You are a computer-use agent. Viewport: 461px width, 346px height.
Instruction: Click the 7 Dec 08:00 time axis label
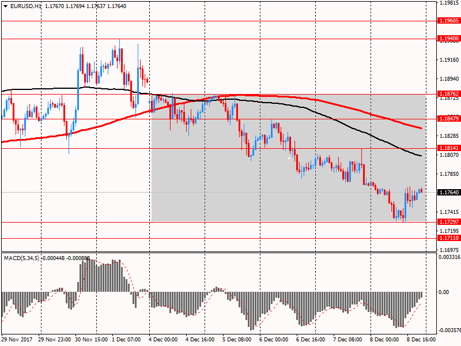click(x=348, y=339)
